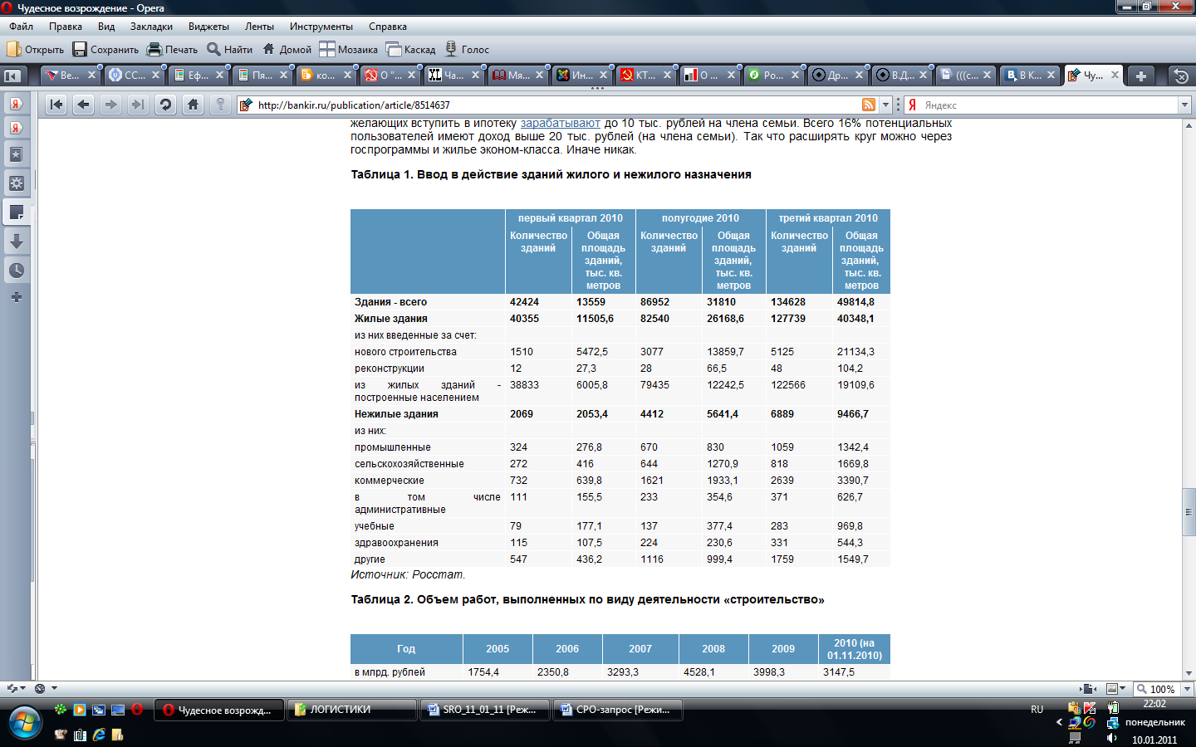Open Найти search tool

click(229, 50)
